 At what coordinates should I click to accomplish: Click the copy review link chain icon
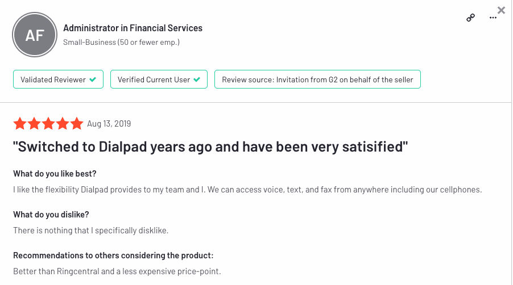pyautogui.click(x=470, y=18)
